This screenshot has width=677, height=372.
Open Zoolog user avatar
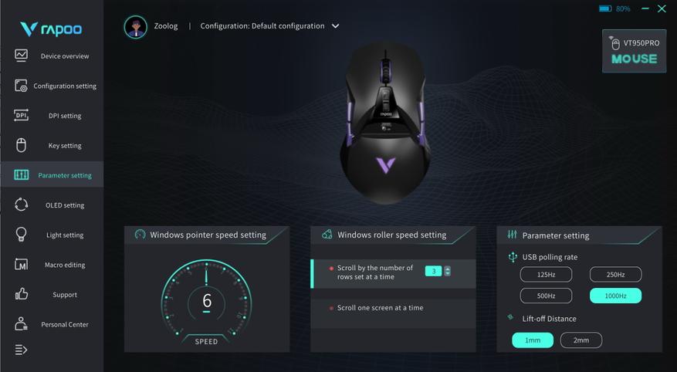136,27
